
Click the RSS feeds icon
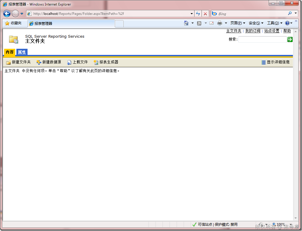pos(199,23)
